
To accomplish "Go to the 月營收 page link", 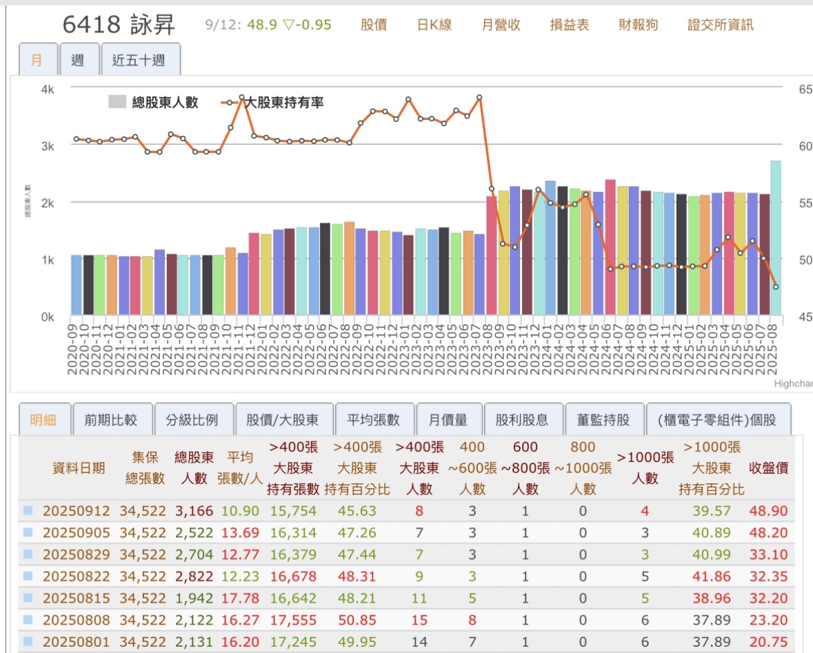I will [501, 26].
